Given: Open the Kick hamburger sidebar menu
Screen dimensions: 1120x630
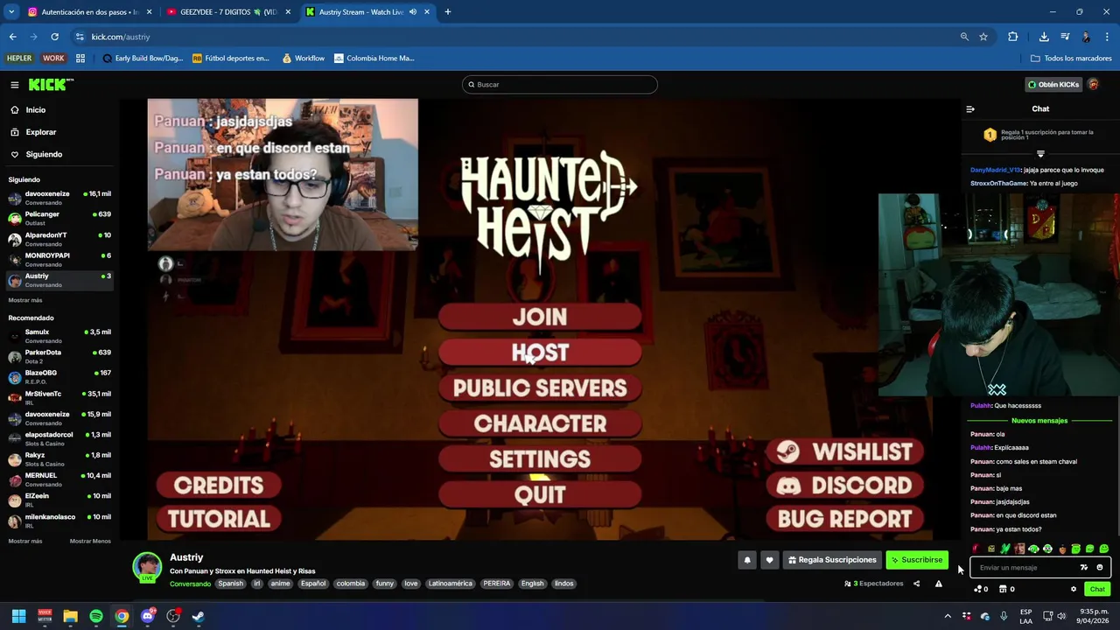Looking at the screenshot, I should (x=15, y=85).
